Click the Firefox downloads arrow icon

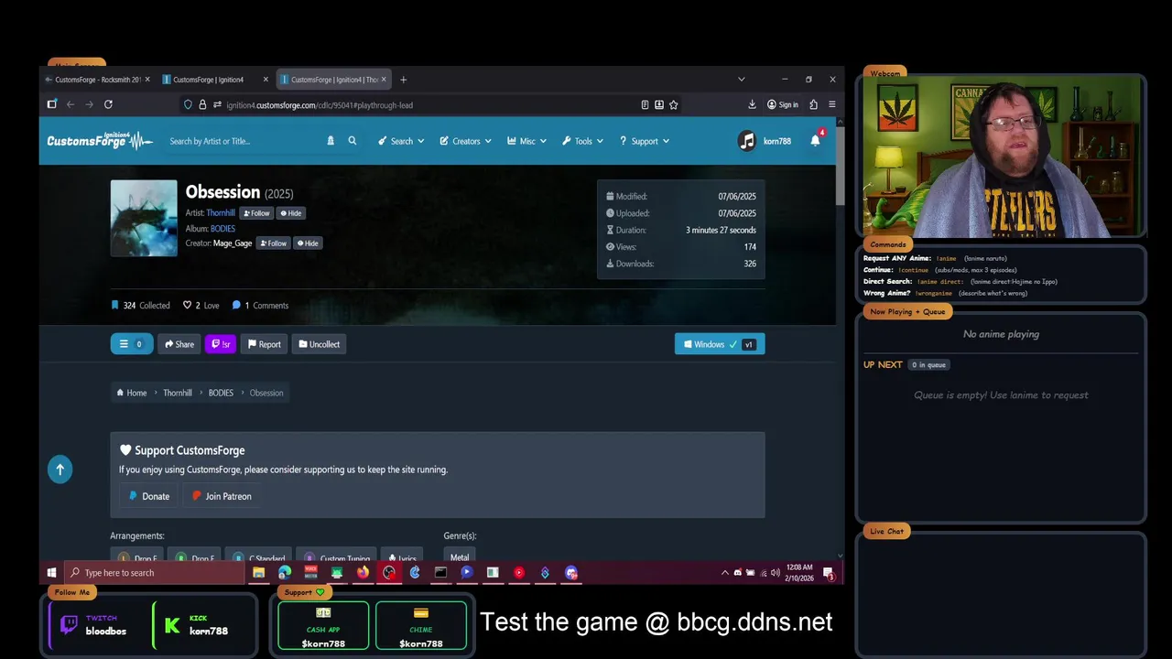(x=752, y=104)
